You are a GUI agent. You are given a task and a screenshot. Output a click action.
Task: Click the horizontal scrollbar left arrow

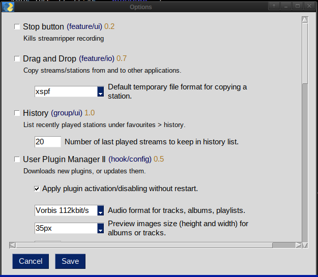tap(13, 245)
